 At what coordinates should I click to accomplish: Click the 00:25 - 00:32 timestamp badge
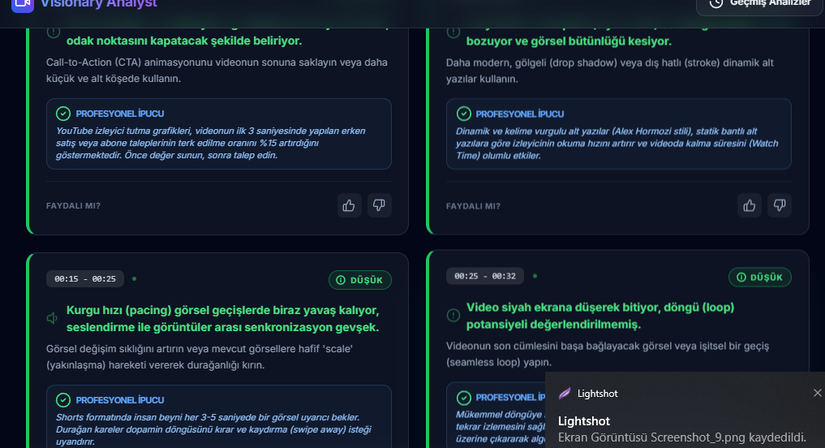click(485, 276)
